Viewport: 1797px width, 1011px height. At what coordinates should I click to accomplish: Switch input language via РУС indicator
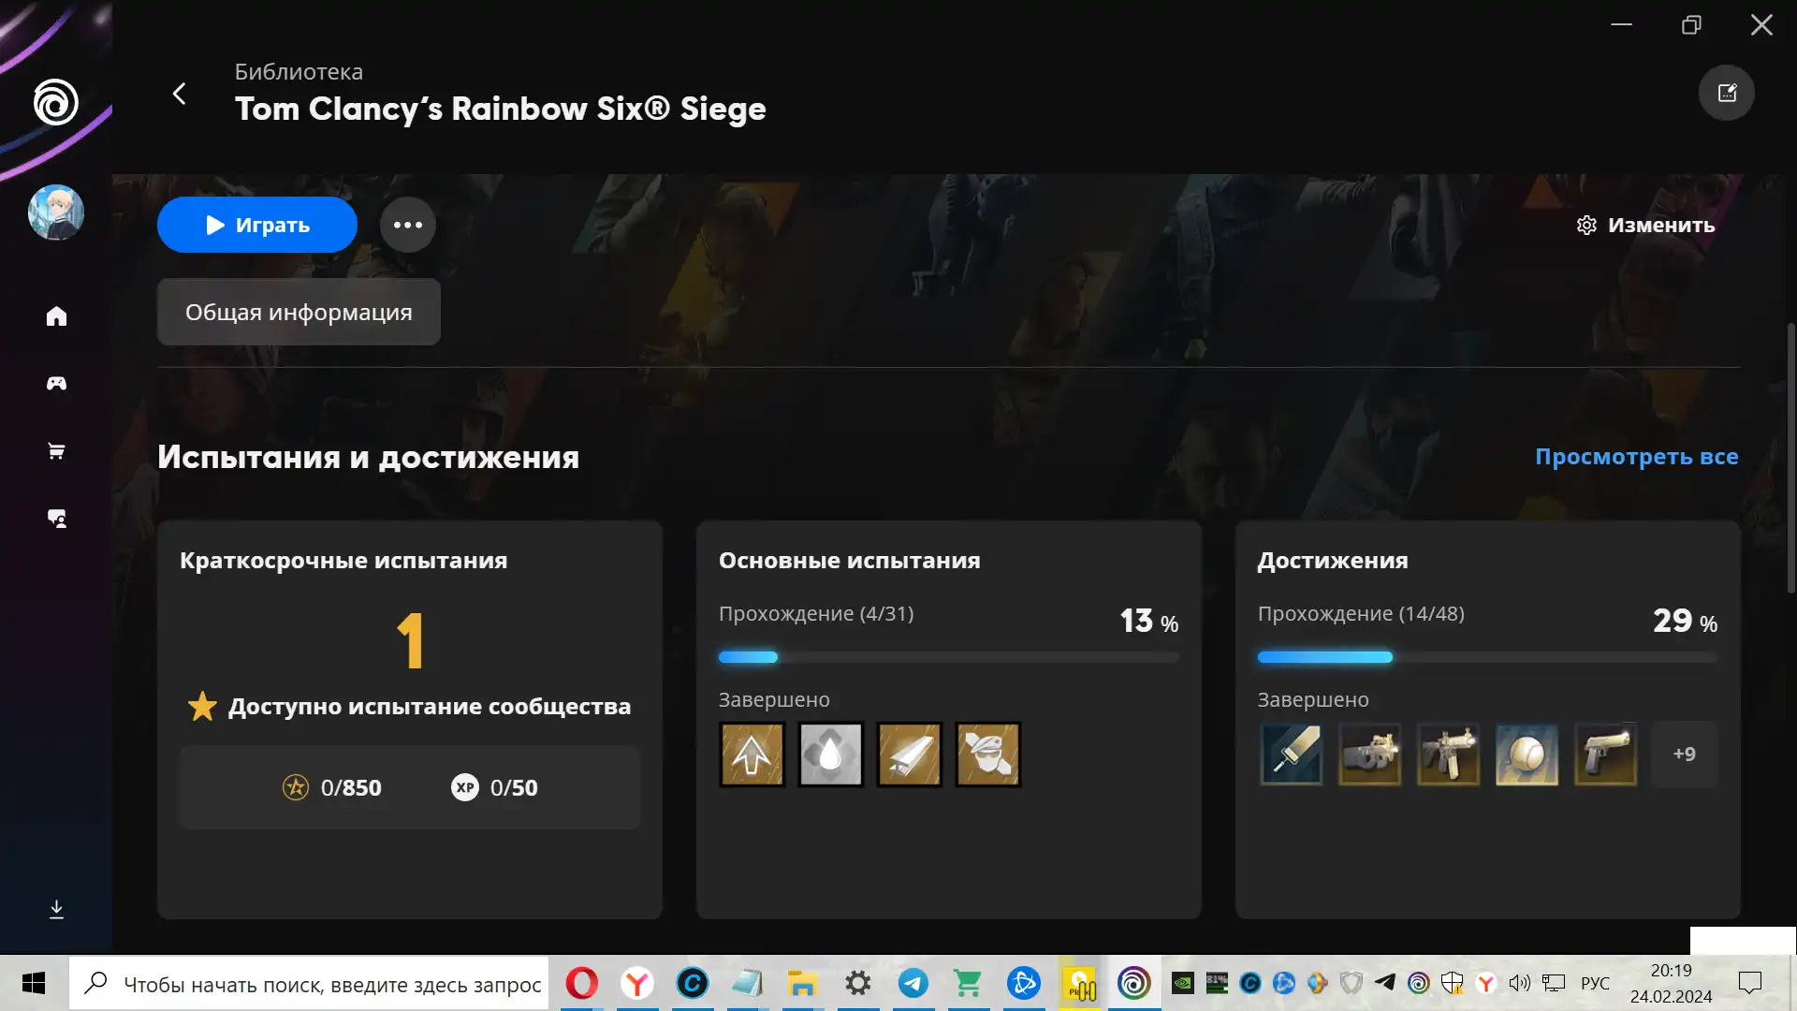click(1595, 984)
